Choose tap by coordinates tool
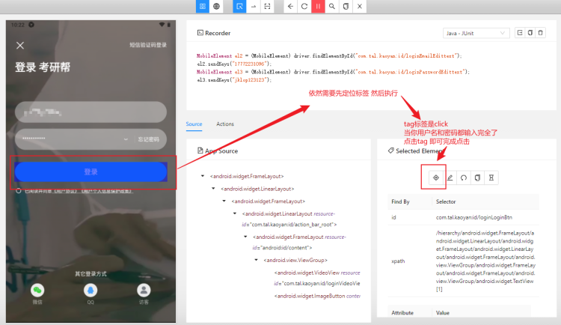 267,6
